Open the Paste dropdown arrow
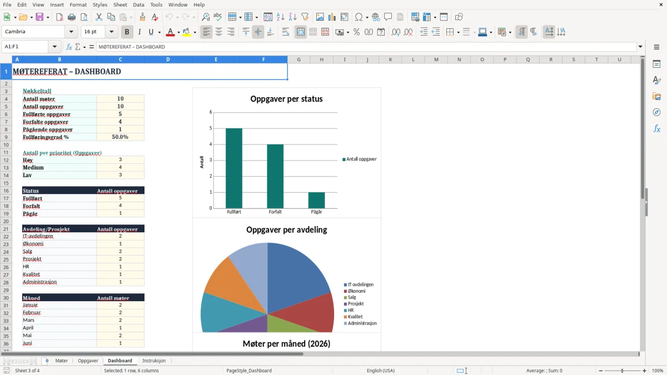The image size is (667, 375). [131, 17]
